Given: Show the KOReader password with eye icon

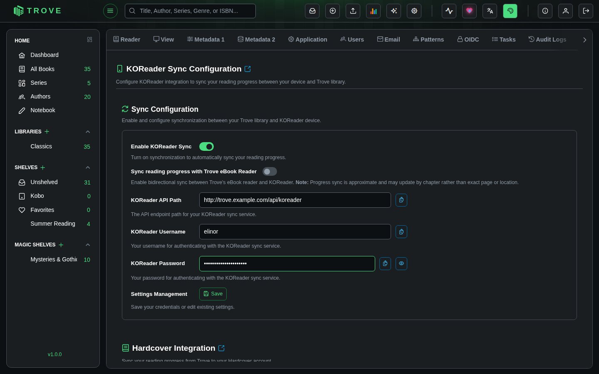Looking at the screenshot, I should 401,263.
